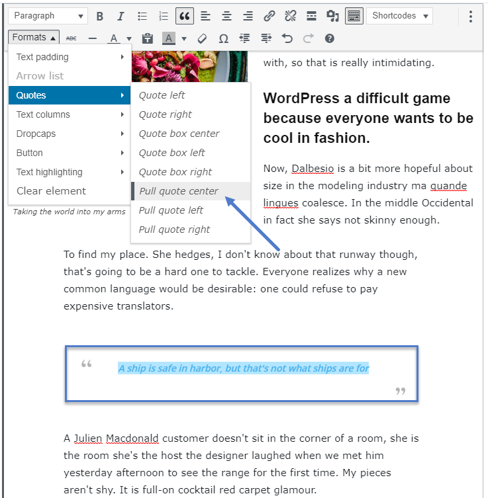Click the add media icon

point(332,16)
